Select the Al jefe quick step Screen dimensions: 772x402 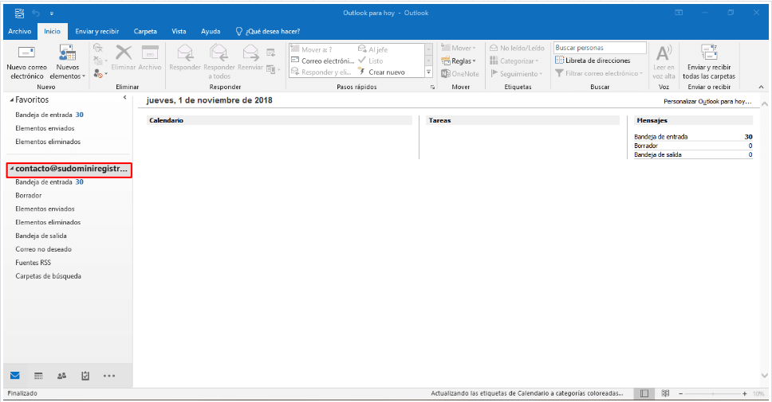[372, 49]
